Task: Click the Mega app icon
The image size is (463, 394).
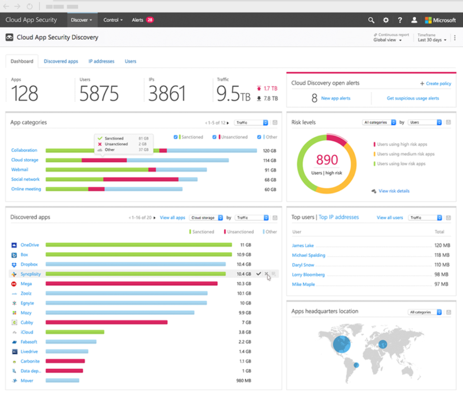Action: click(14, 284)
